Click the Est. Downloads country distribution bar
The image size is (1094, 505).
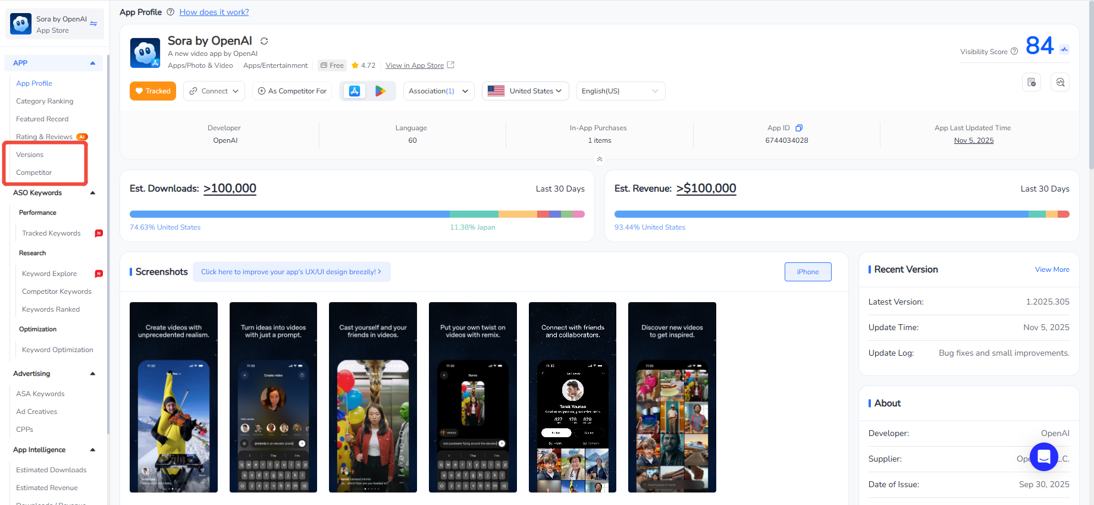[357, 214]
